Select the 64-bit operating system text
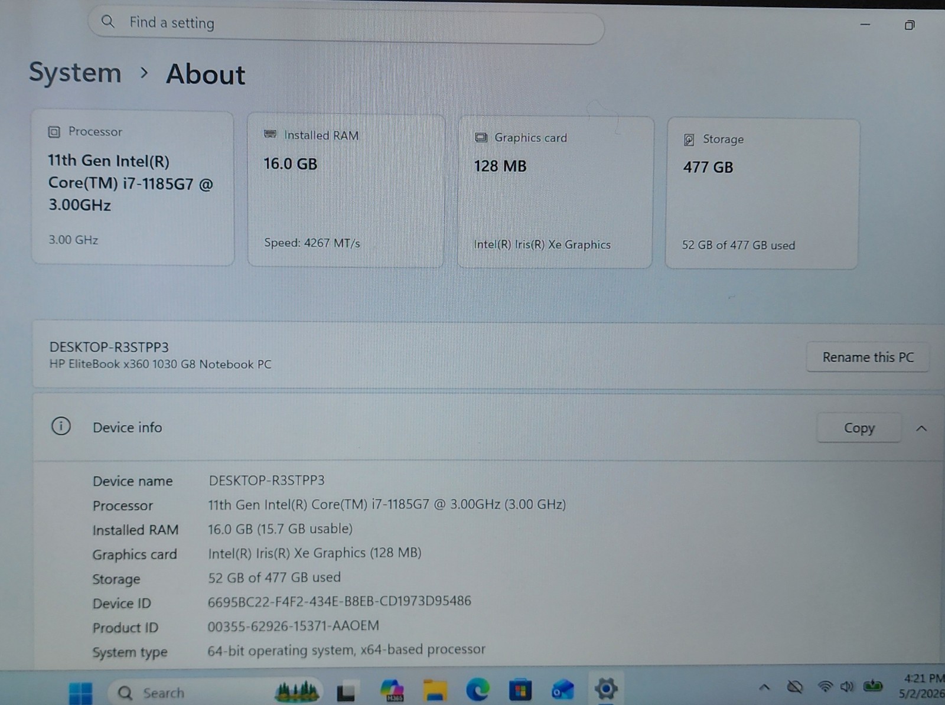945x705 pixels. pos(346,650)
